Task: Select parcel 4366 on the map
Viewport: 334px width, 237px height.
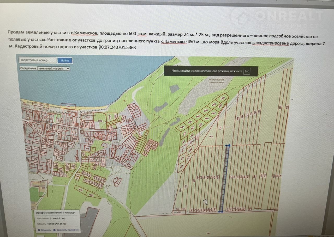Action: pos(222,98)
